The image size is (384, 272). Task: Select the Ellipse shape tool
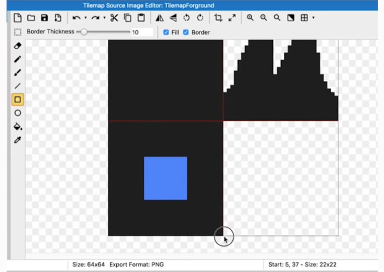click(x=18, y=113)
